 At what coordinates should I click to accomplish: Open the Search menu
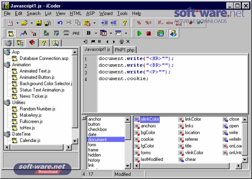click(33, 14)
